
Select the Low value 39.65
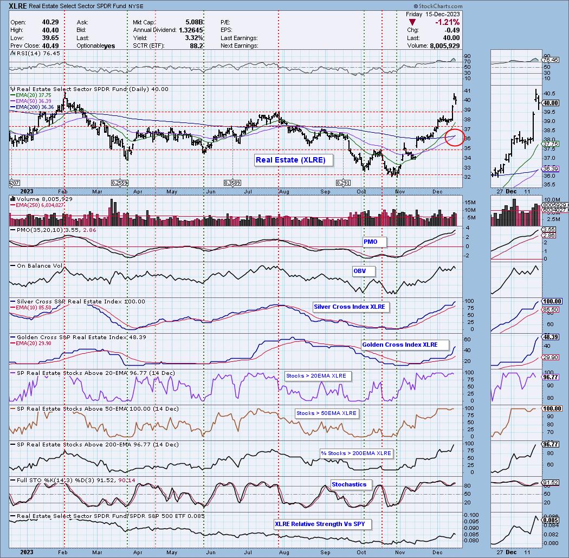tap(50, 38)
